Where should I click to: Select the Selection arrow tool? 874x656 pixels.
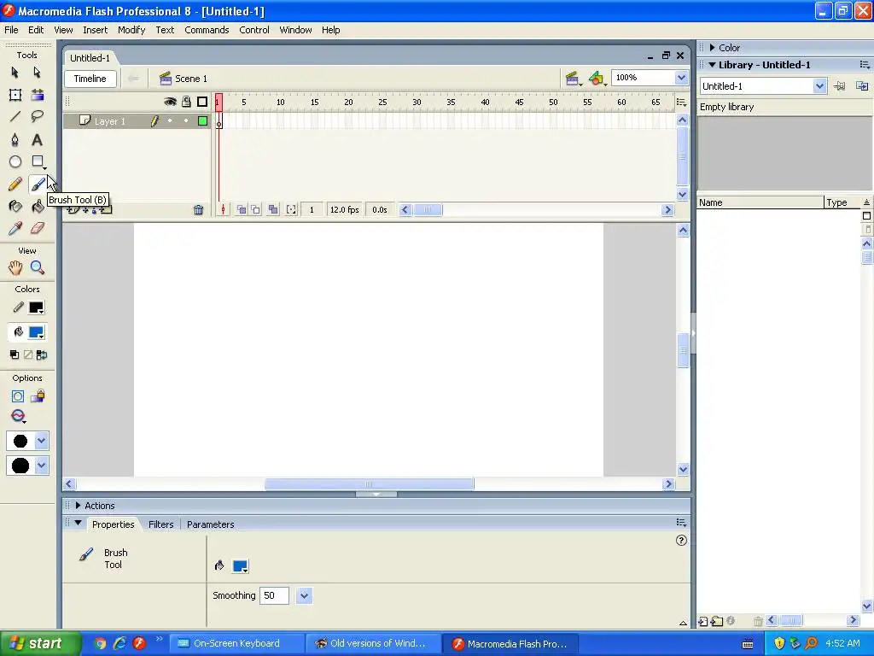(15, 73)
